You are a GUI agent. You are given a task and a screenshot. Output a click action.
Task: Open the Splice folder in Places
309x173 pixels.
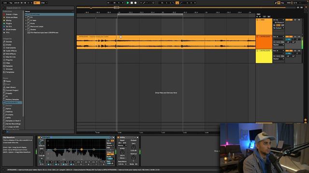[x=9, y=109]
